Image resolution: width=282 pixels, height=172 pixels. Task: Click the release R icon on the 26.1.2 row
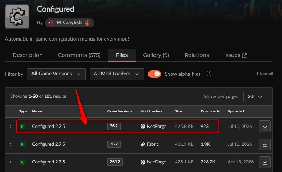pyautogui.click(x=22, y=162)
